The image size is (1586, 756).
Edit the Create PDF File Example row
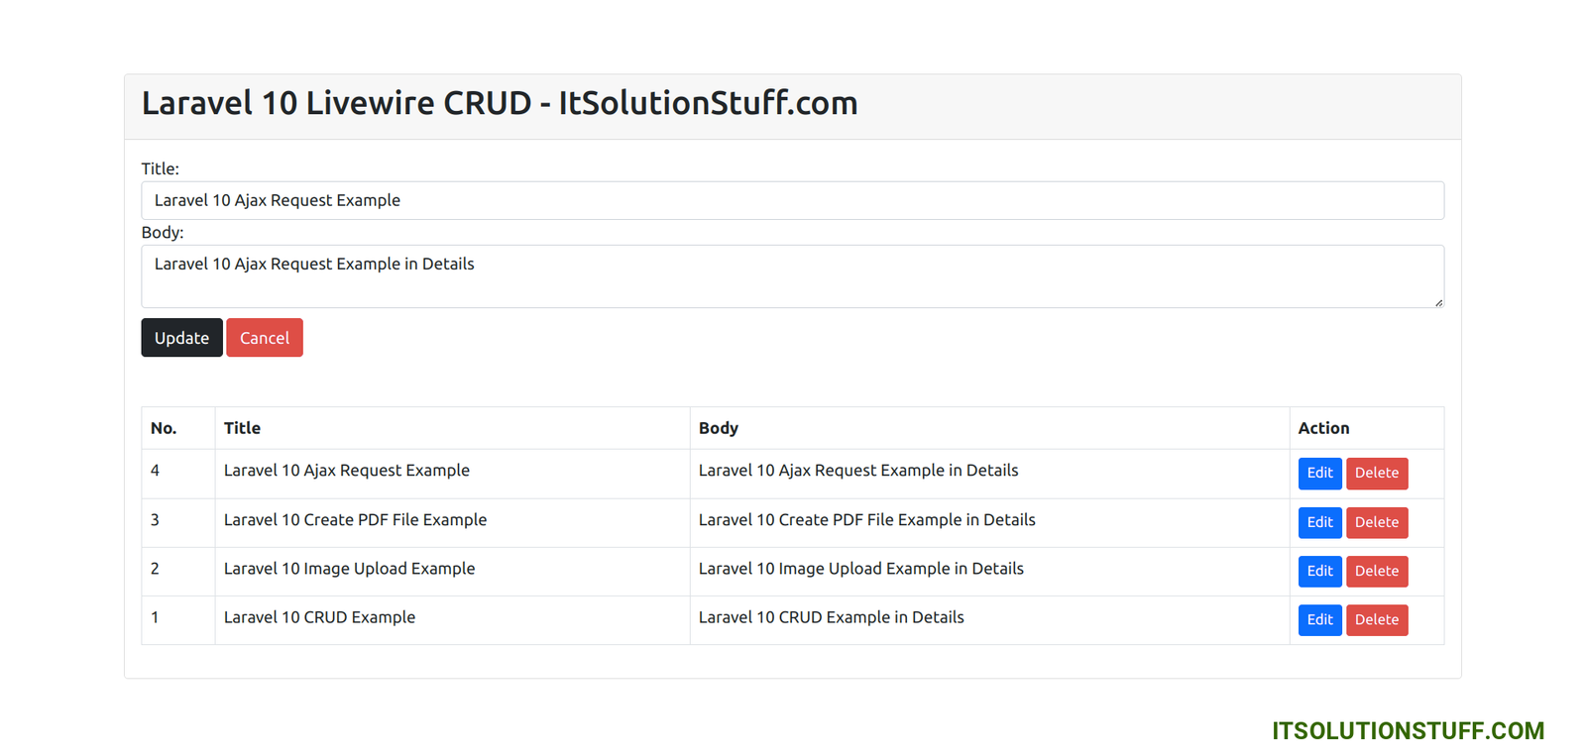[x=1319, y=522]
